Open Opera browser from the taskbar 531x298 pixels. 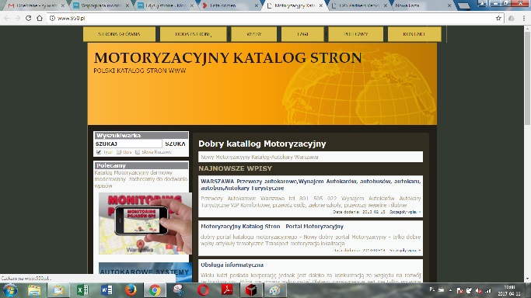point(203,290)
